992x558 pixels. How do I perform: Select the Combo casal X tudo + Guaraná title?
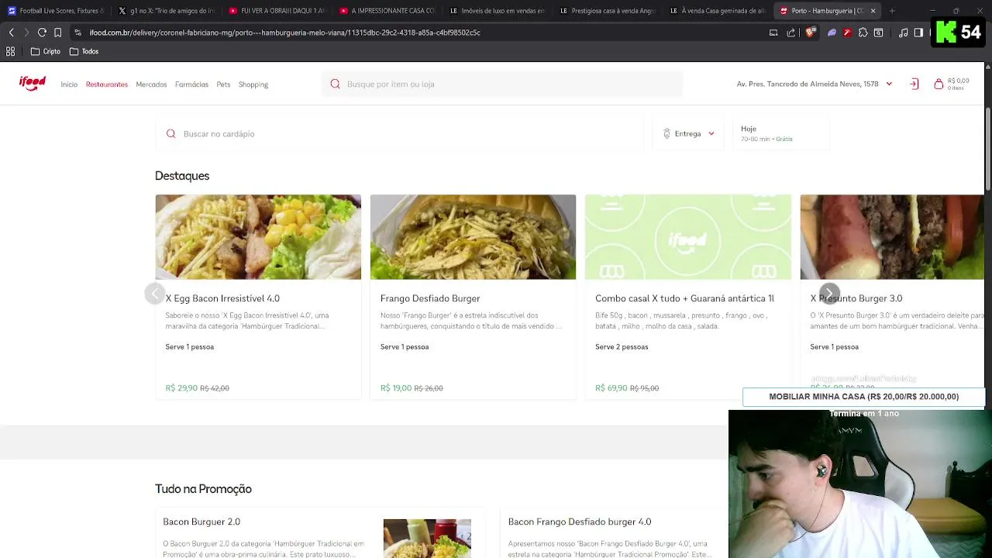[684, 298]
